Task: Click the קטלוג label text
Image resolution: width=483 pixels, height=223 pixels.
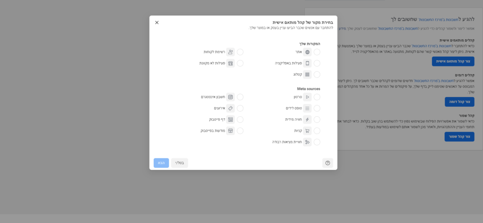Action: [x=298, y=74]
